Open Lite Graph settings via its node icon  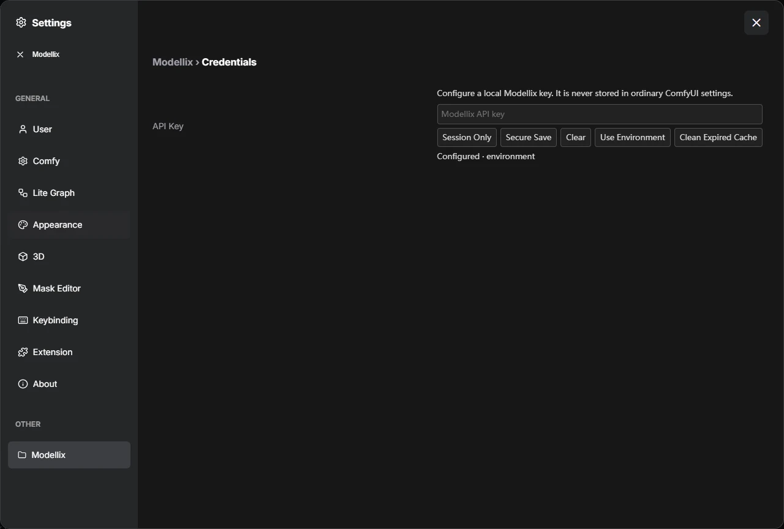coord(23,193)
